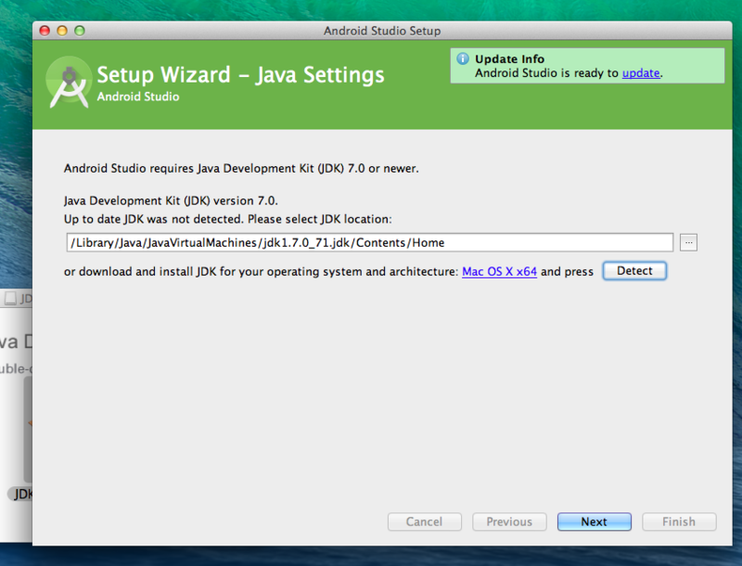
Task: Click the greyed Cancel button
Action: (425, 521)
